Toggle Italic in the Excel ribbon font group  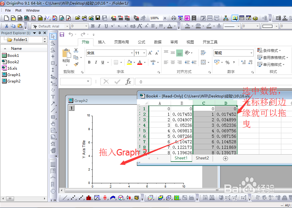[96, 62]
